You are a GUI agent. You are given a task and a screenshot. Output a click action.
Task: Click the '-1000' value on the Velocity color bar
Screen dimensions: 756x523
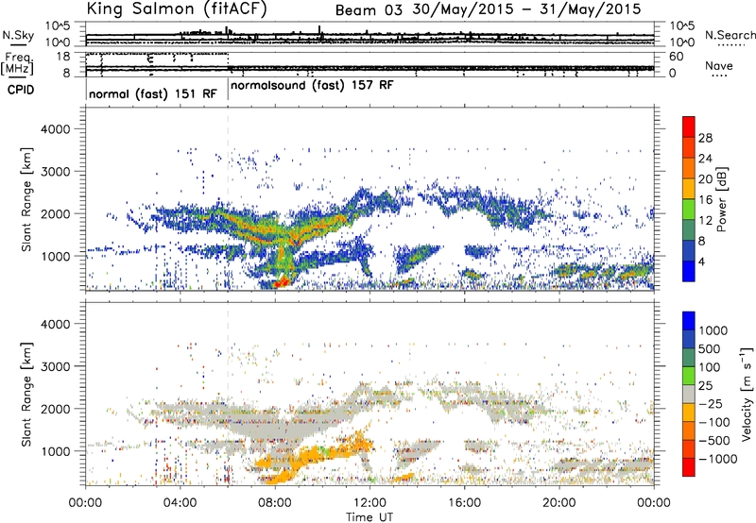coord(718,459)
